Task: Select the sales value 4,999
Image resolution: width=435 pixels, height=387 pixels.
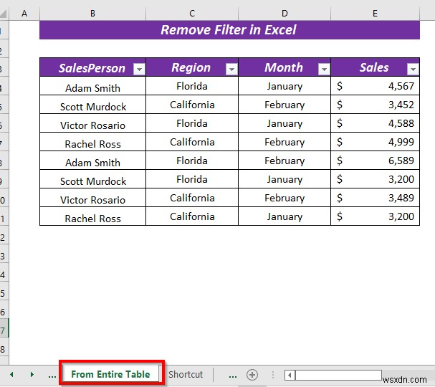Action: click(375, 142)
